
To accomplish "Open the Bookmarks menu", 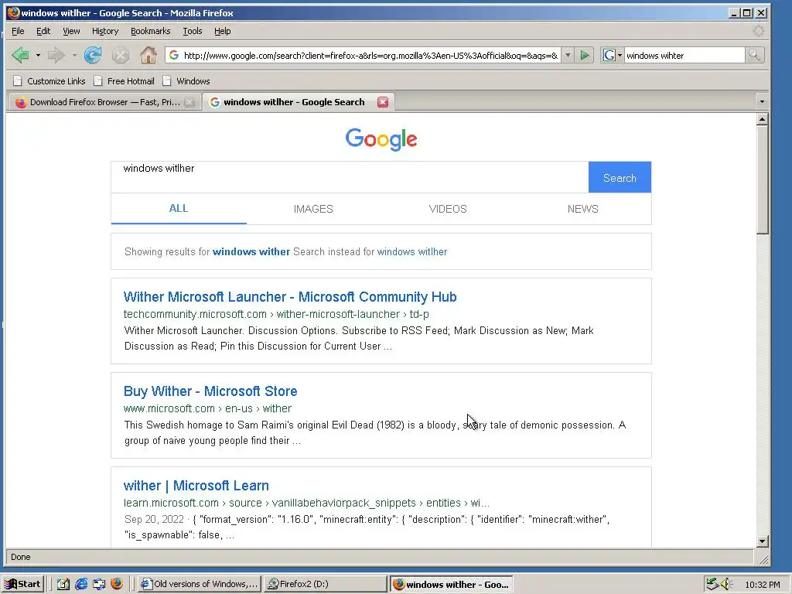I will (151, 31).
